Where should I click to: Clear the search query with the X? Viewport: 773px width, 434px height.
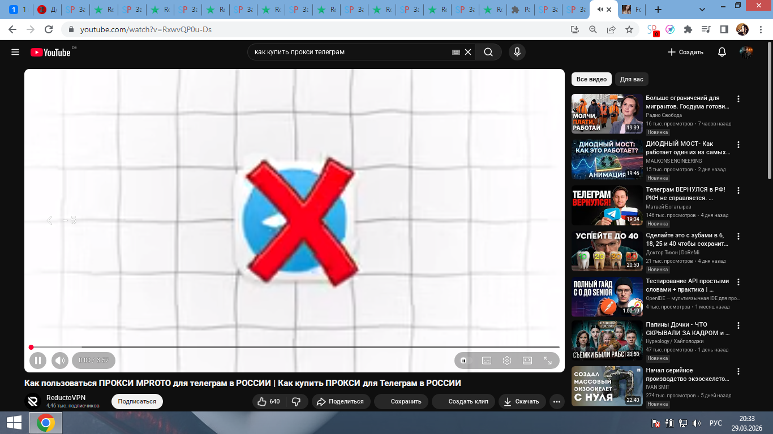pyautogui.click(x=468, y=52)
